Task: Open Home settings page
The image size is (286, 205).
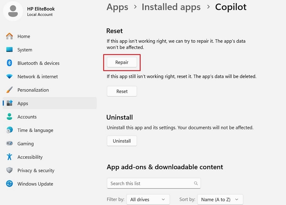Action: point(24,36)
